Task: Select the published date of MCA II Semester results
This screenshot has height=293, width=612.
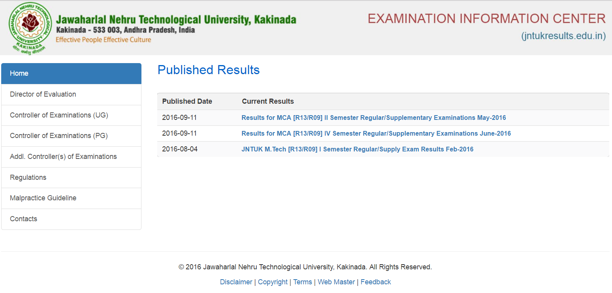Action: pyautogui.click(x=180, y=118)
